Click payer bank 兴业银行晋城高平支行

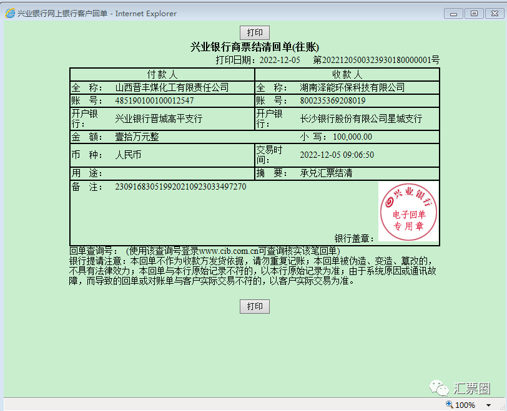[x=159, y=118]
